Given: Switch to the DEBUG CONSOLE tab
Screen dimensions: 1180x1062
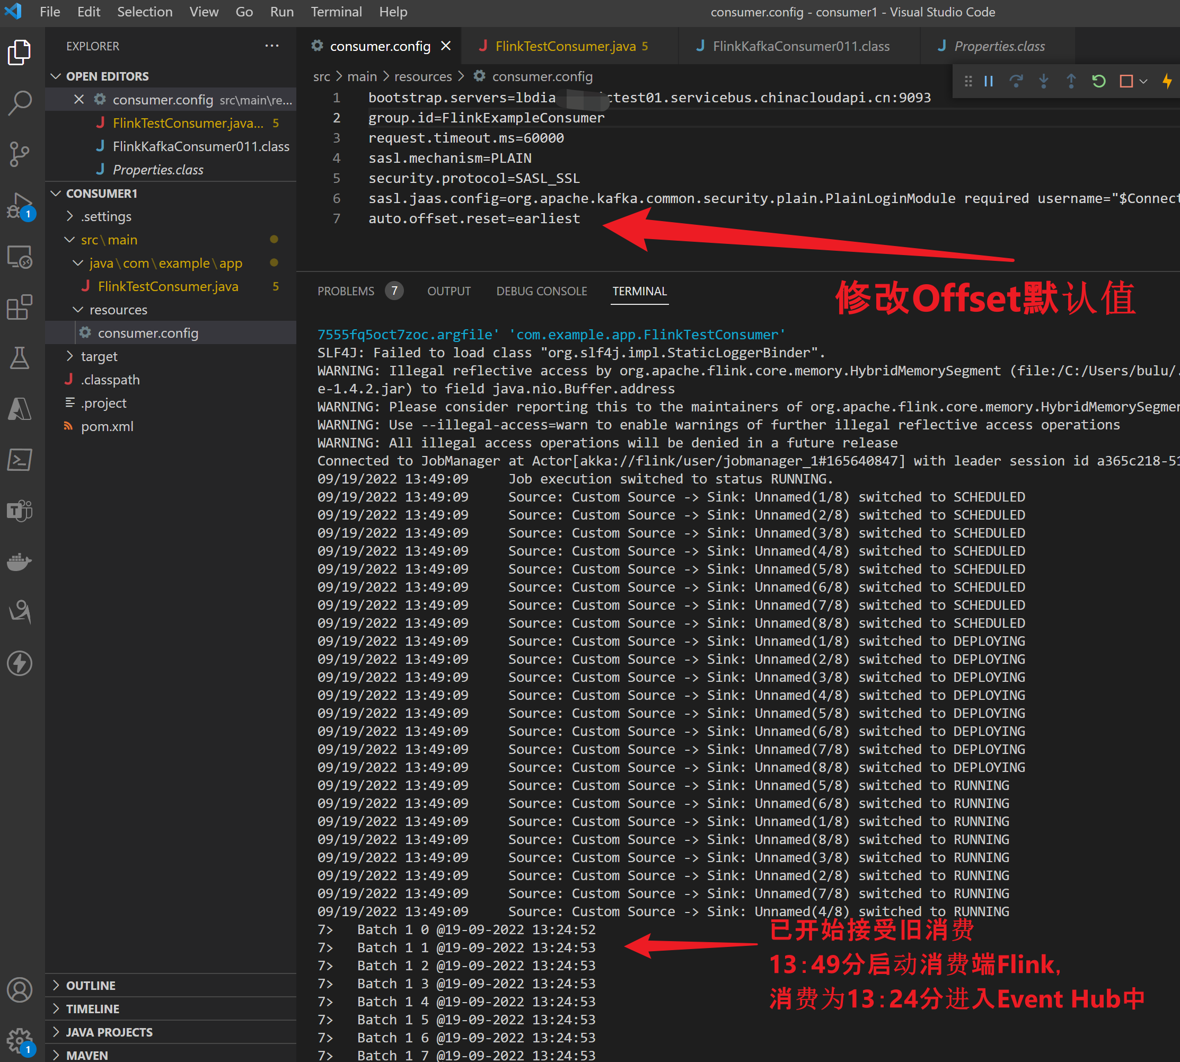Looking at the screenshot, I should (541, 291).
